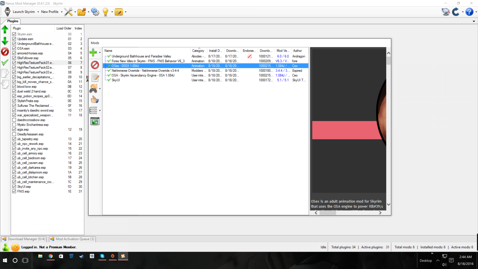478x269 pixels.
Task: Click the lightbulb Tips icon
Action: pos(105,12)
